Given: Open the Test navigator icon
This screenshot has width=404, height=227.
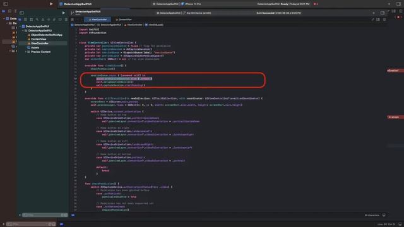Looking at the screenshot, I should (x=49, y=20).
